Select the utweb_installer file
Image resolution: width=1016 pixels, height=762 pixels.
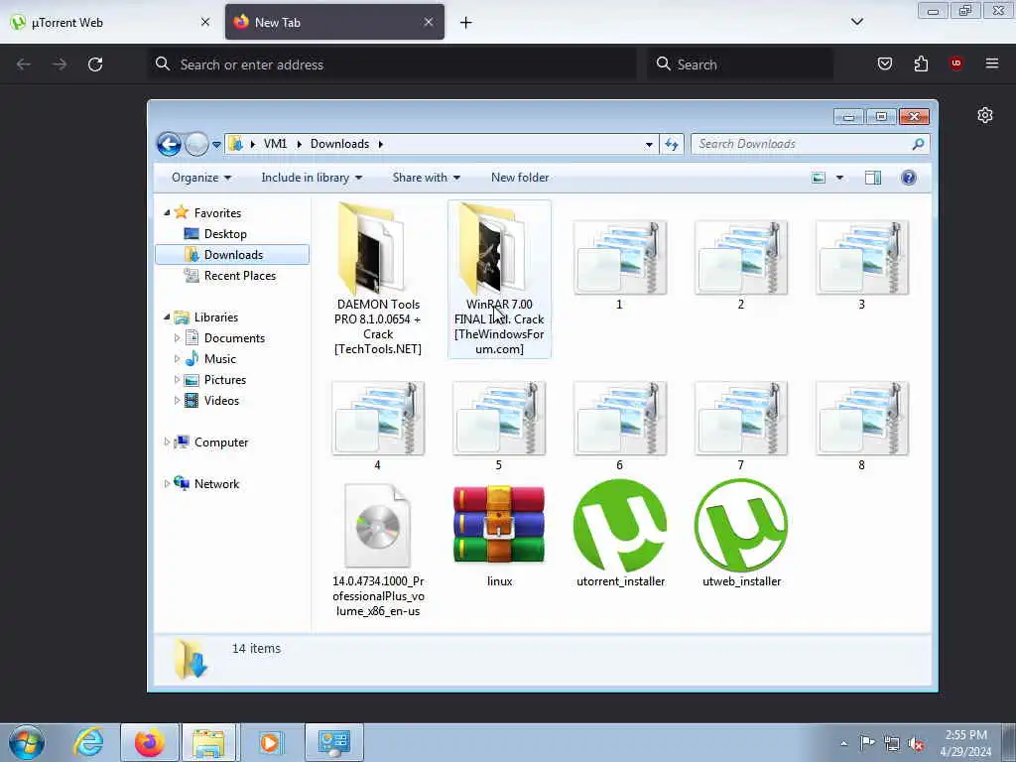coord(741,534)
